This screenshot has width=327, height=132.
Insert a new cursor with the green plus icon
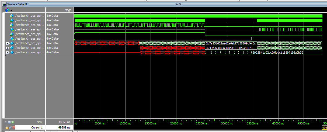pyautogui.click(x=13, y=122)
